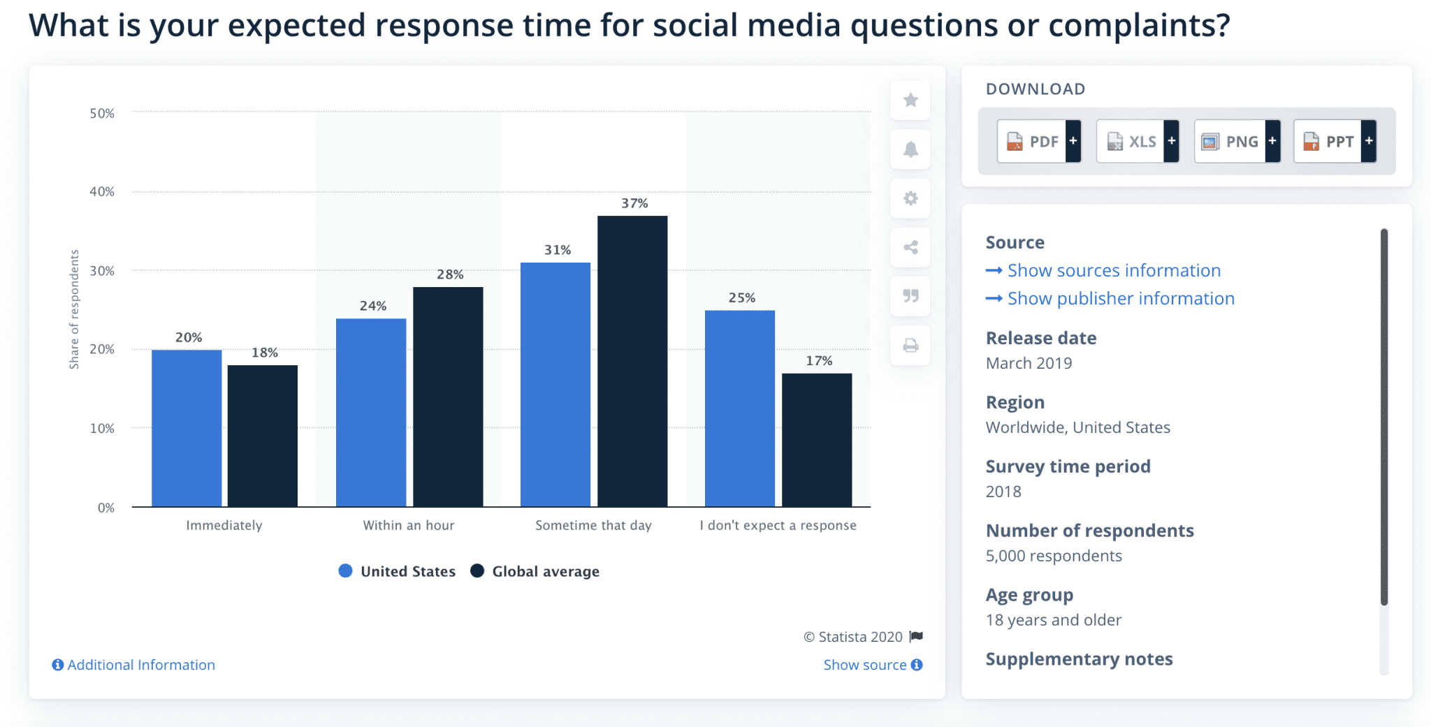Click the share icon
Viewport: 1431px width, 727px height.
[x=910, y=247]
